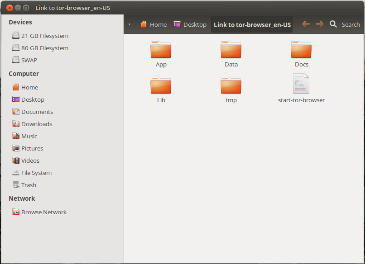
Task: Maximize the file manager window
Action: [x=26, y=8]
